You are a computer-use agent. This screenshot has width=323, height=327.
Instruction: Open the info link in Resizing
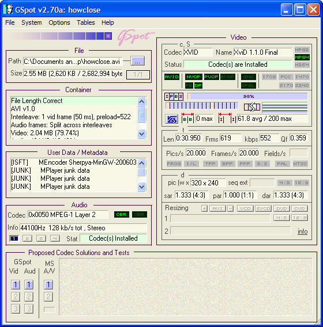pos(303,231)
